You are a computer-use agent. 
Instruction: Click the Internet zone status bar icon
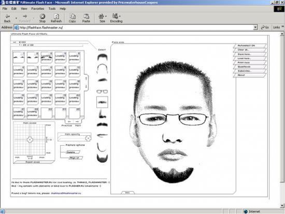click(246, 211)
